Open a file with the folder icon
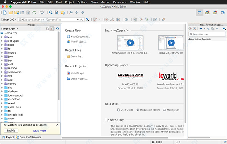Viewport: 227px width, 144px height. tap(11, 12)
